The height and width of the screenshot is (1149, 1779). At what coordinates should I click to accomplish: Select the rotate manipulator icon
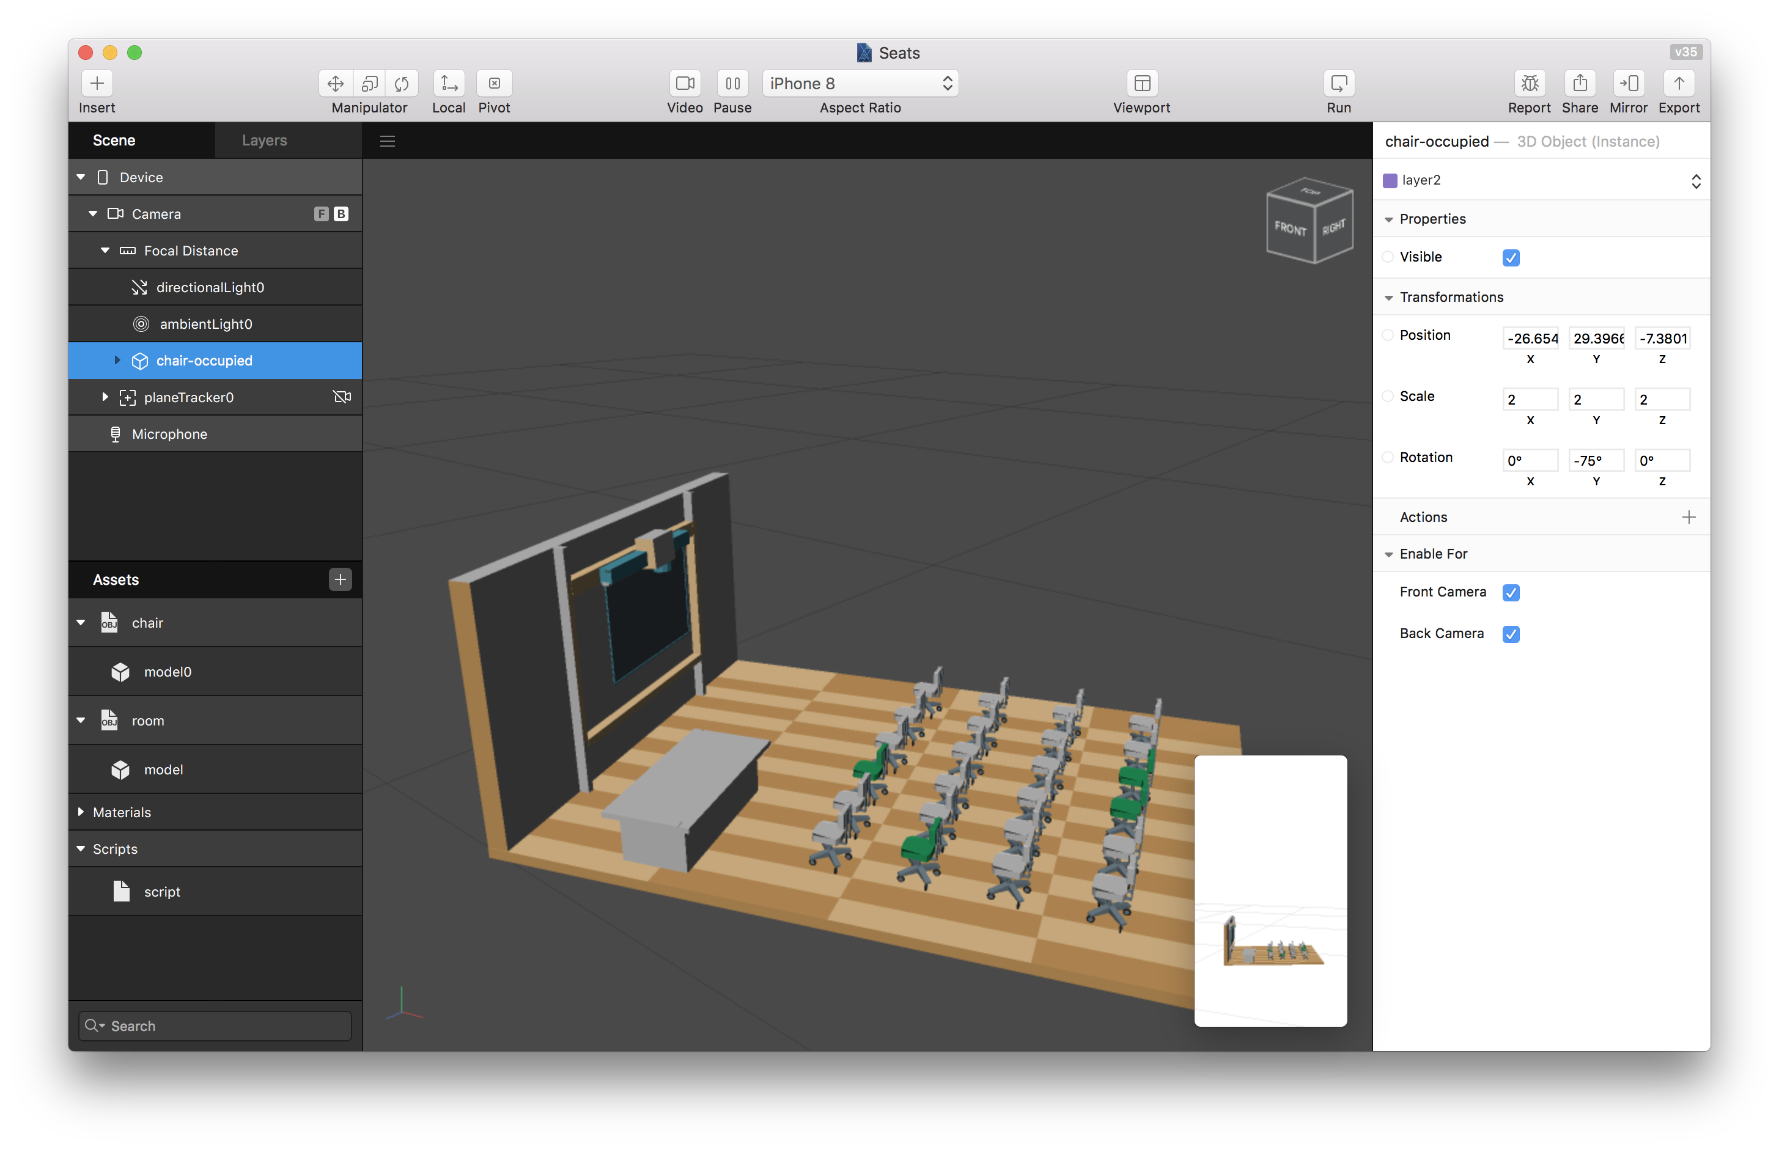tap(402, 84)
